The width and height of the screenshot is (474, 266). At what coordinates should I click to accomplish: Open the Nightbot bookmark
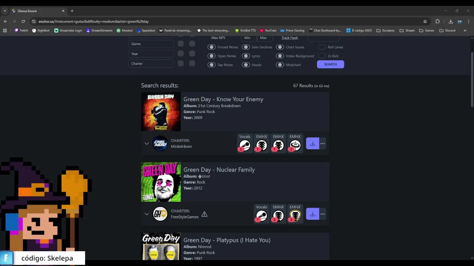(x=41, y=30)
